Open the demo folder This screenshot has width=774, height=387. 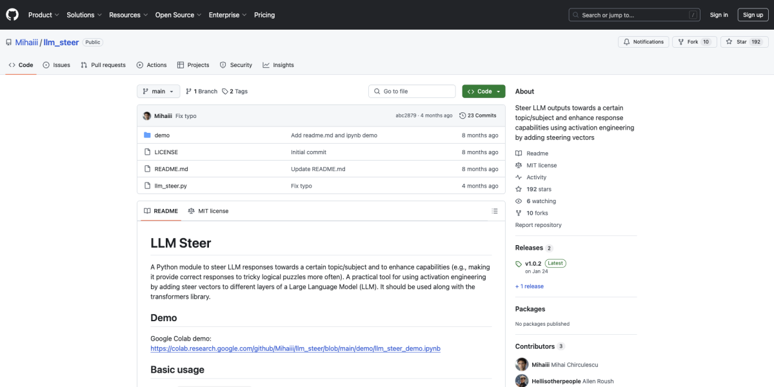point(162,135)
